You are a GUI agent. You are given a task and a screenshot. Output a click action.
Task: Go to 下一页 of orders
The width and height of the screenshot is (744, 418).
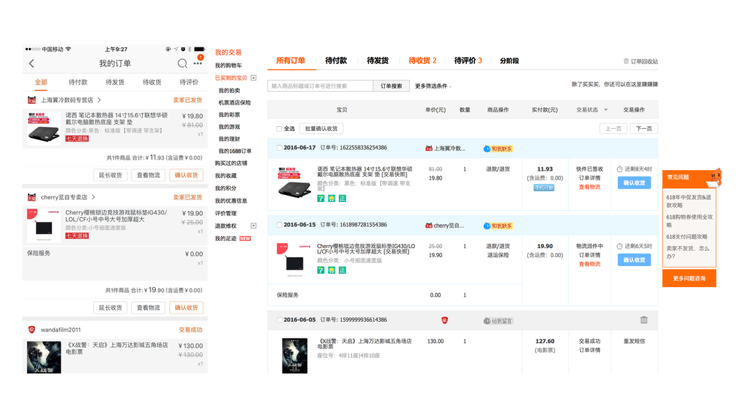click(x=644, y=128)
